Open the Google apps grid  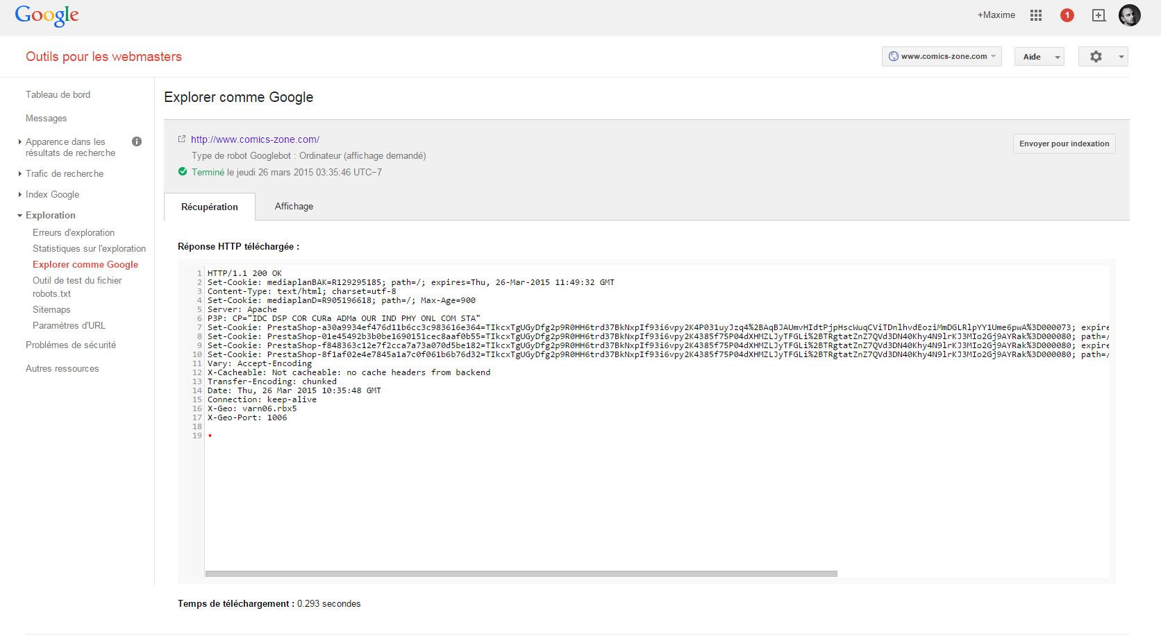pos(1036,15)
